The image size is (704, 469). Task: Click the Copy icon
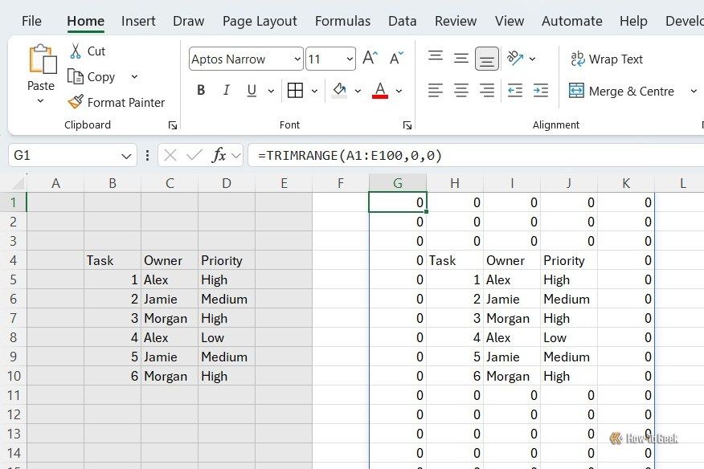coord(75,77)
